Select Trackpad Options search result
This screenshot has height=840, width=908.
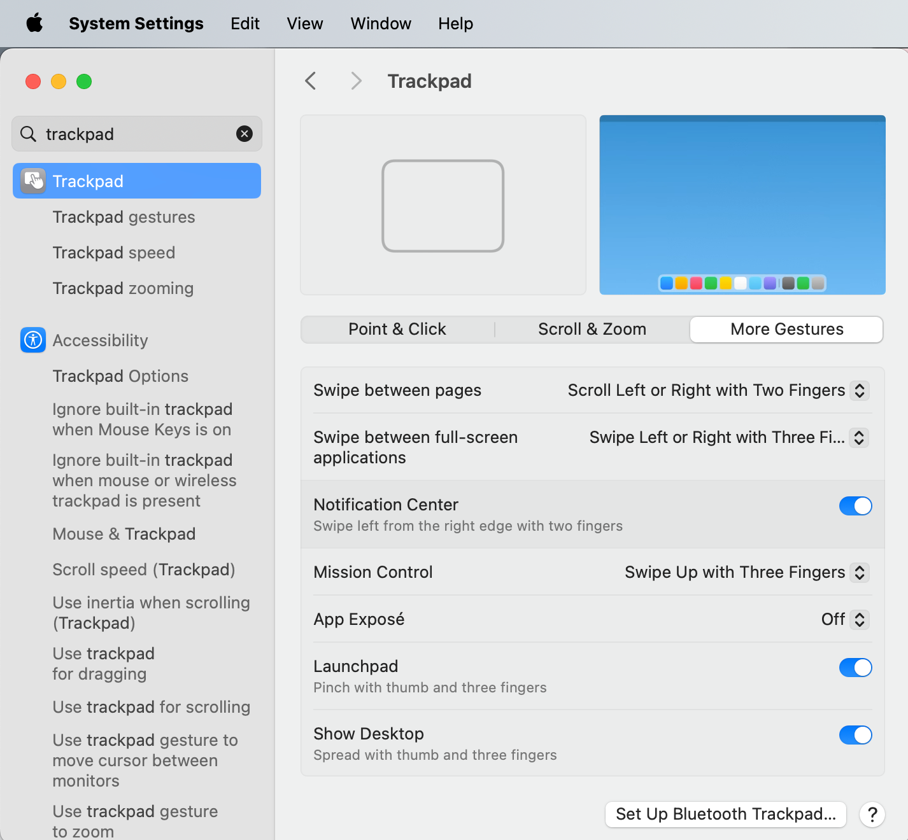click(x=120, y=376)
